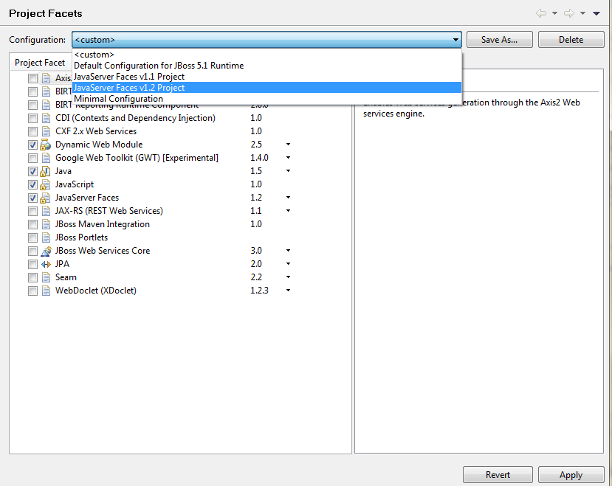Click the Apply button
The height and width of the screenshot is (486, 612).
click(x=571, y=475)
